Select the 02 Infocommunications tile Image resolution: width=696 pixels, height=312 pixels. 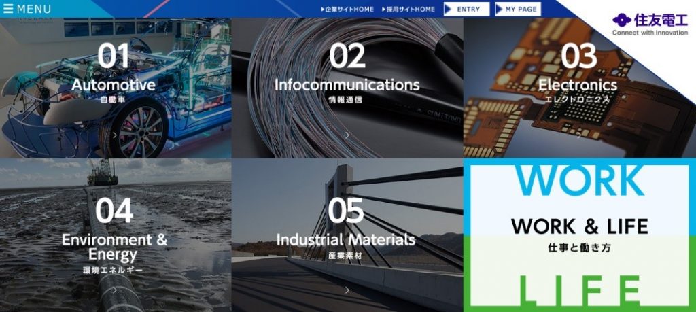347,88
